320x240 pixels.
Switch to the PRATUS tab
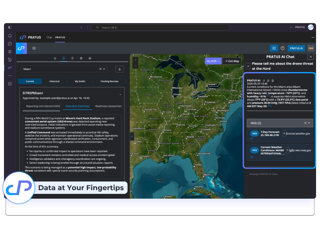(x=60, y=37)
